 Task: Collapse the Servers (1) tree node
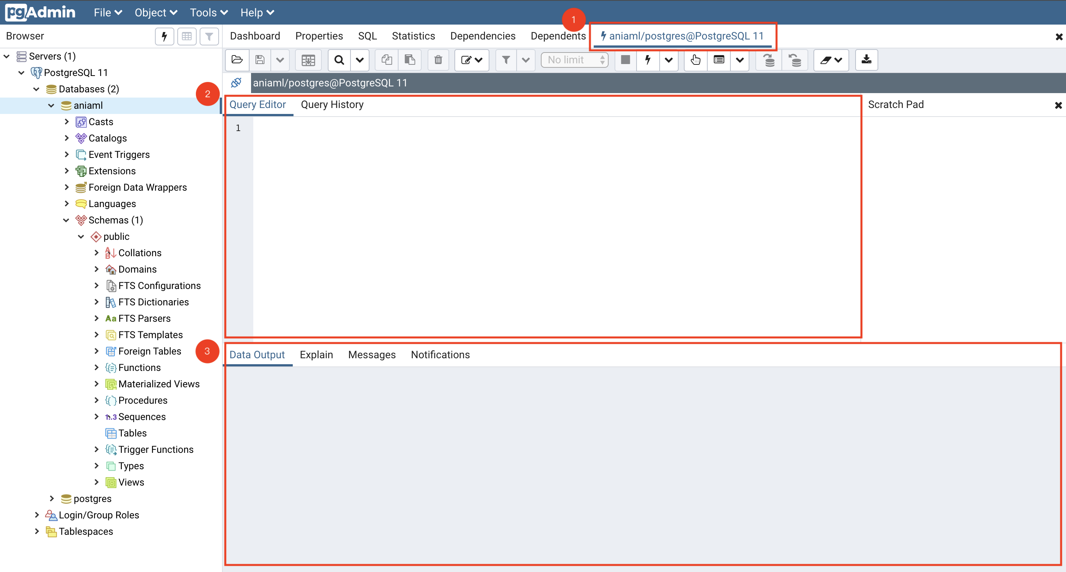[7, 56]
